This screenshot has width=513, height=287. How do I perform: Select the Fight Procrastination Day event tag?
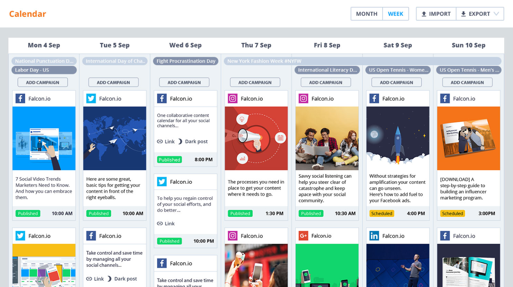pyautogui.click(x=186, y=61)
